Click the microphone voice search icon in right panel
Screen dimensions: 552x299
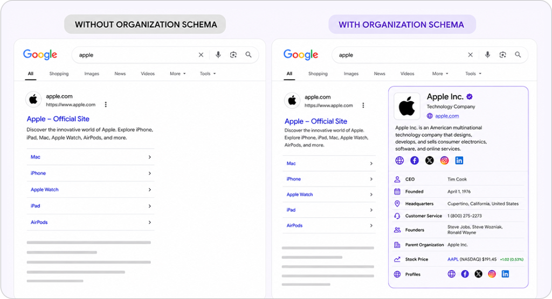487,55
